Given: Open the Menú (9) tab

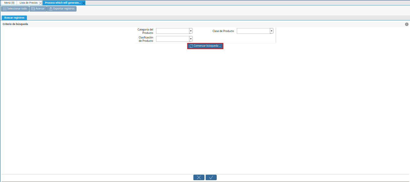Looking at the screenshot, I should pos(9,3).
